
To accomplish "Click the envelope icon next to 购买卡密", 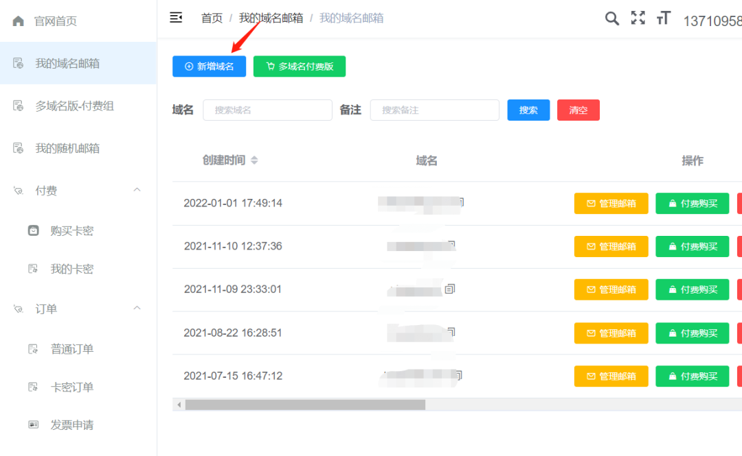I will click(x=33, y=230).
